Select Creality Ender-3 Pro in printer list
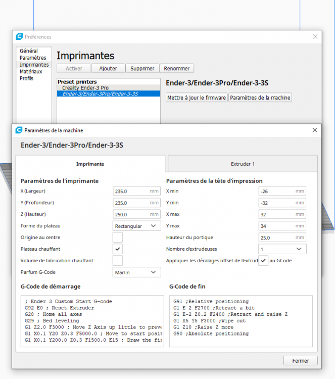 click(x=109, y=88)
